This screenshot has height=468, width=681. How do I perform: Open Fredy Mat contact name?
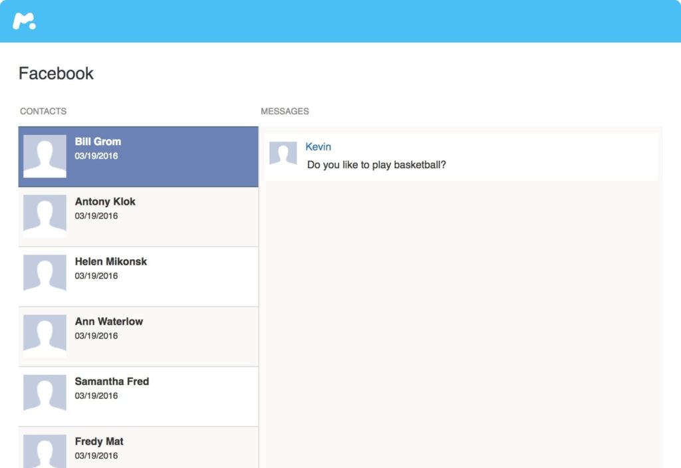coord(99,441)
